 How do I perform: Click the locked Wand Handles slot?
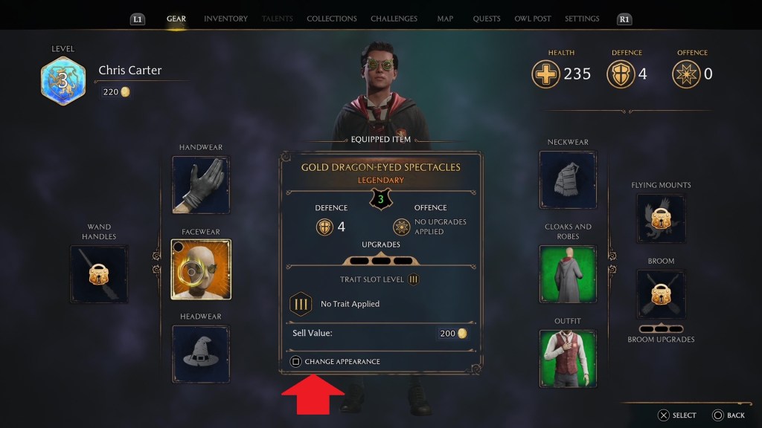[99, 274]
